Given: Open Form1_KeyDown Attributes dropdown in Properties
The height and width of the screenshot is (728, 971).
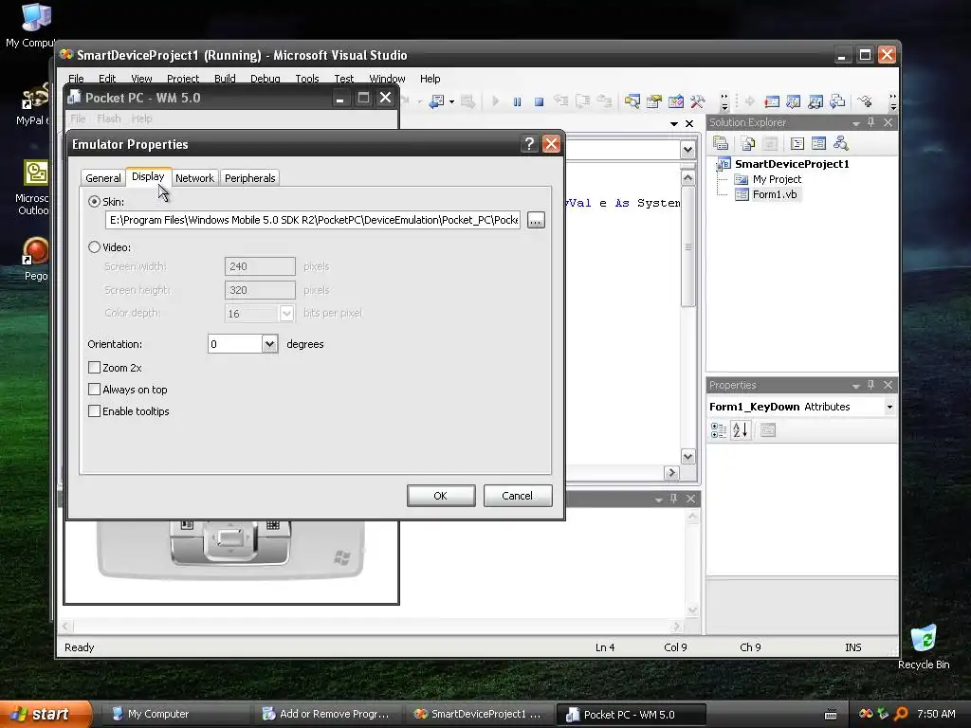Looking at the screenshot, I should [889, 407].
